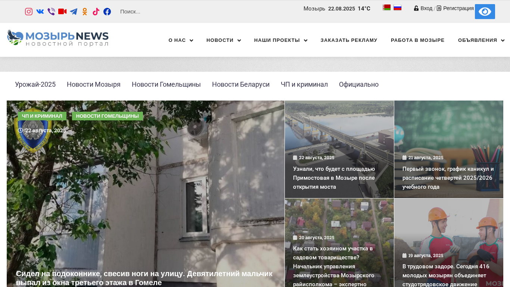Select the Новости Беларуси category tab
Screen dimensions: 510x287
tap(241, 84)
